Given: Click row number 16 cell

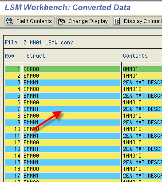Looking at the screenshot, I should click(x=13, y=169).
